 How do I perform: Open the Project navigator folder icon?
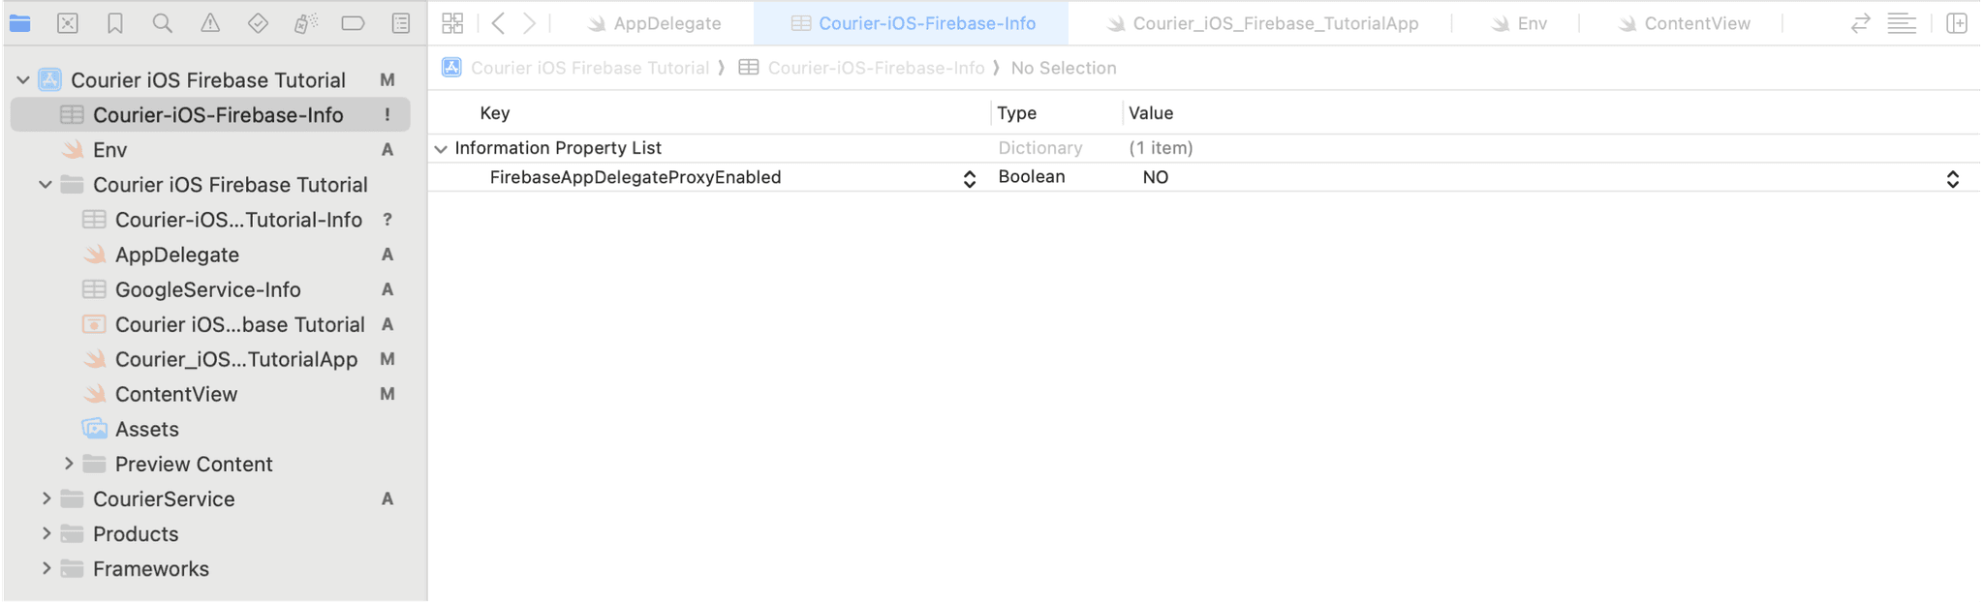pos(19,23)
